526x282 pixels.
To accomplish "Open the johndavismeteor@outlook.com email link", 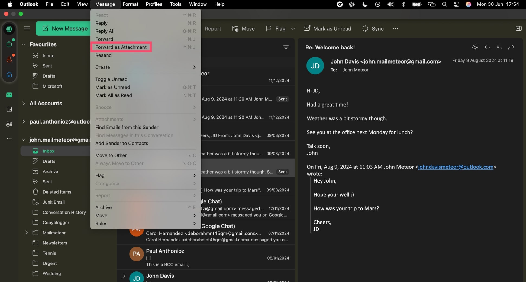I will click(x=456, y=167).
